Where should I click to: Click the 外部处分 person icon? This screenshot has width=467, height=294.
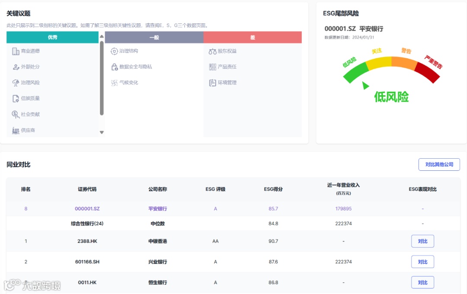point(16,67)
